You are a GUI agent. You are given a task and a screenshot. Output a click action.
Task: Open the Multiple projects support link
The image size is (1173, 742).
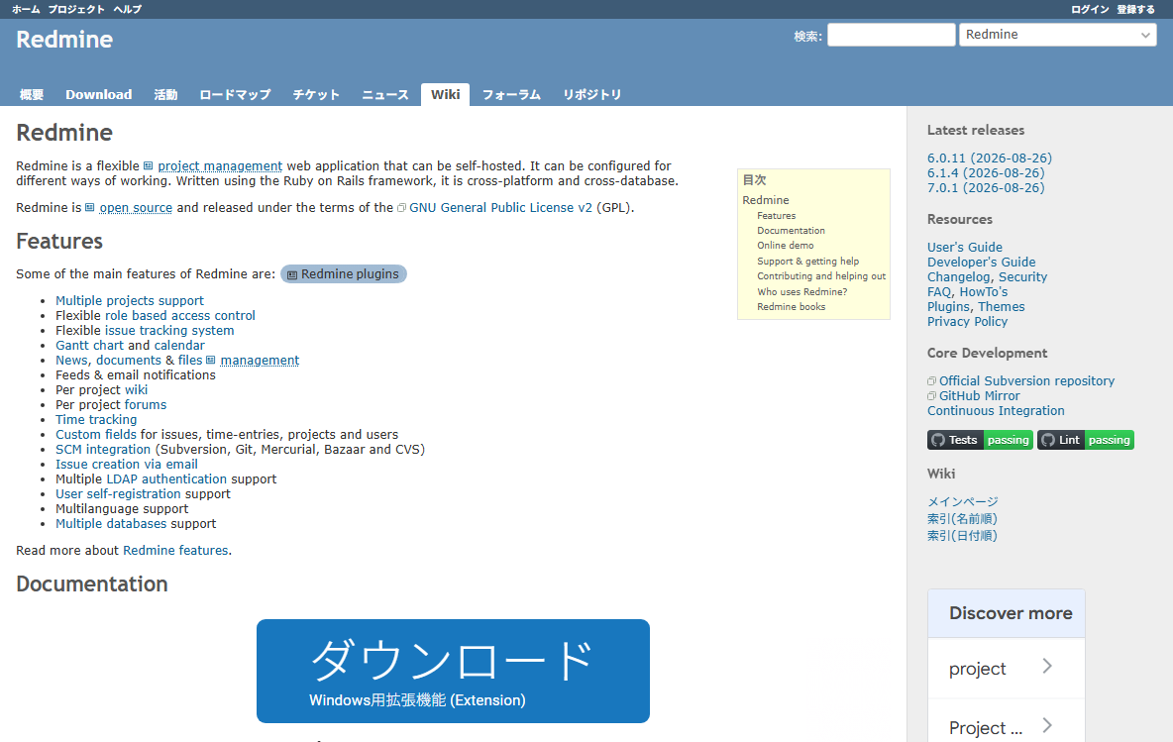(130, 301)
